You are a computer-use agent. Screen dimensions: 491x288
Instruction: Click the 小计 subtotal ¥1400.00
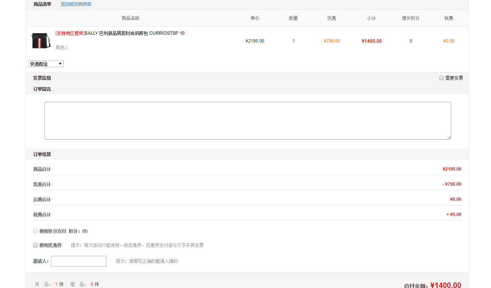tap(371, 41)
